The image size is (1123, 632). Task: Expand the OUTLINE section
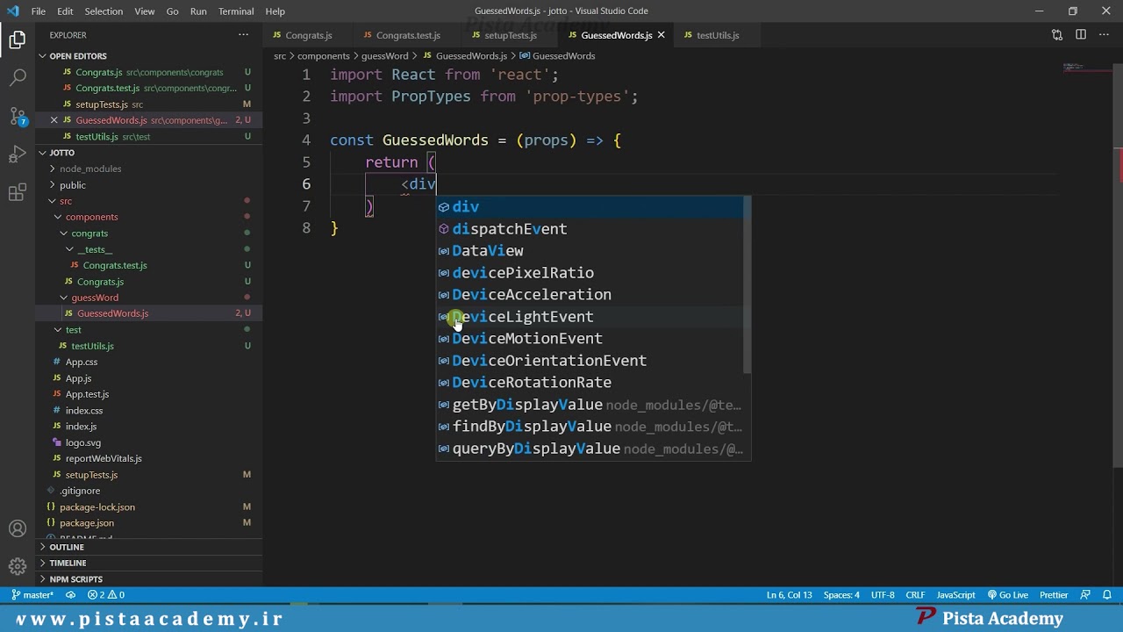coord(67,547)
